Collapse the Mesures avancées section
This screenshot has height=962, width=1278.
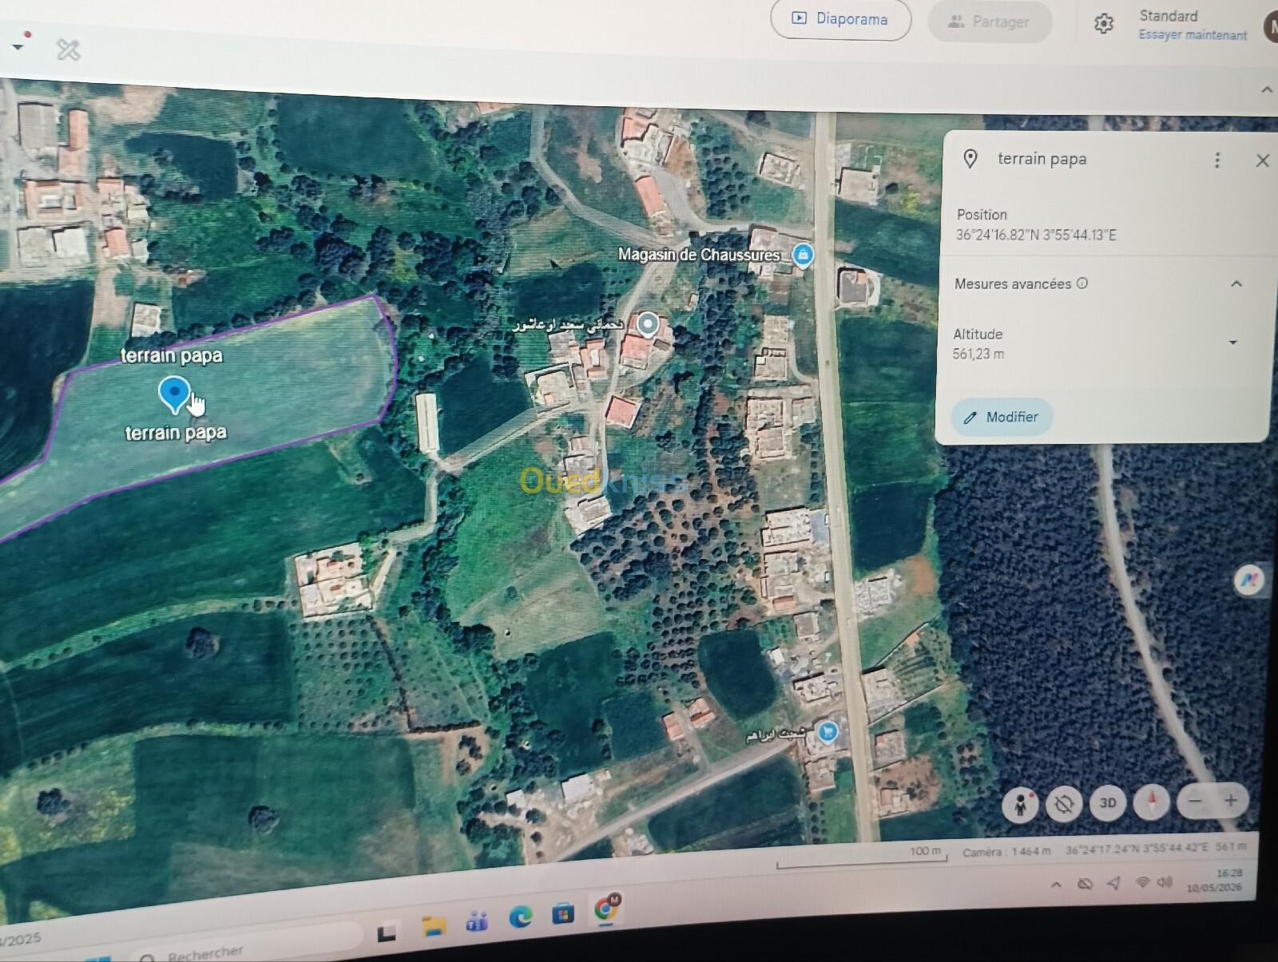click(1236, 283)
